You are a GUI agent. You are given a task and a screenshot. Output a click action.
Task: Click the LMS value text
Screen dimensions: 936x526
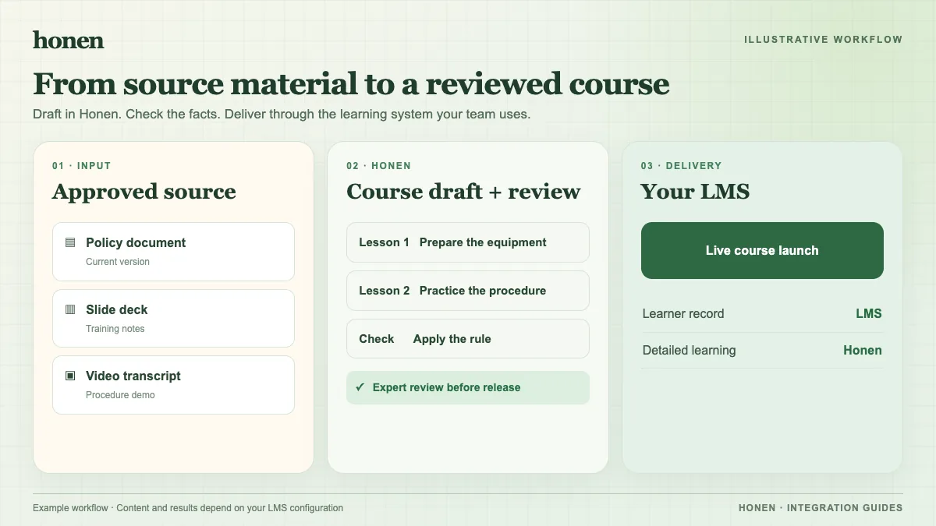click(869, 314)
